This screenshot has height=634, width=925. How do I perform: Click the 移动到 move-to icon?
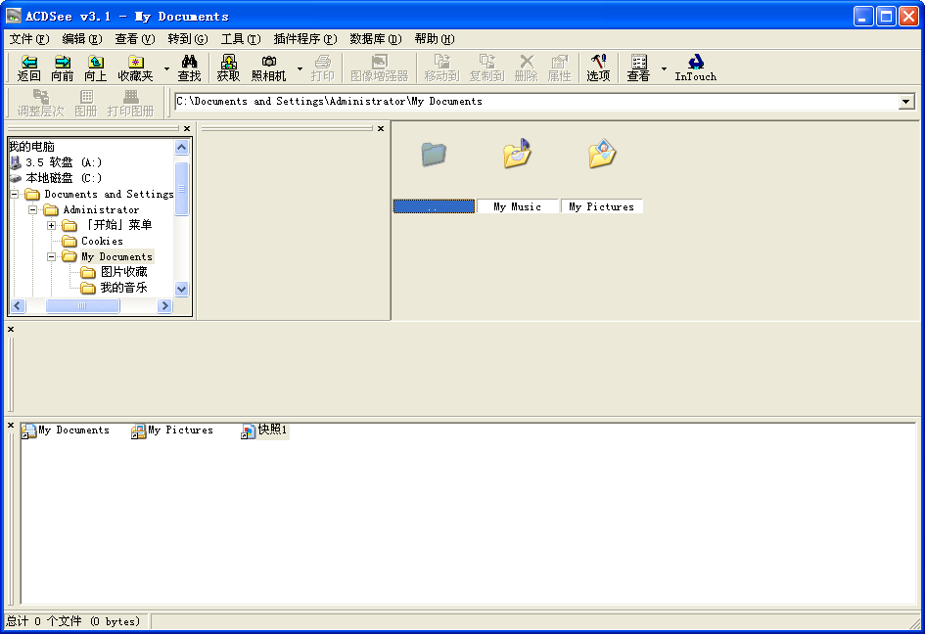(x=441, y=68)
